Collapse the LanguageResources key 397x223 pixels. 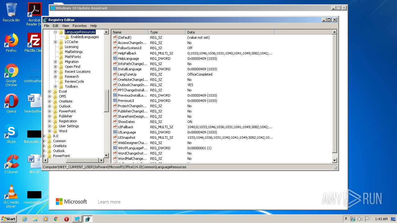(x=56, y=32)
